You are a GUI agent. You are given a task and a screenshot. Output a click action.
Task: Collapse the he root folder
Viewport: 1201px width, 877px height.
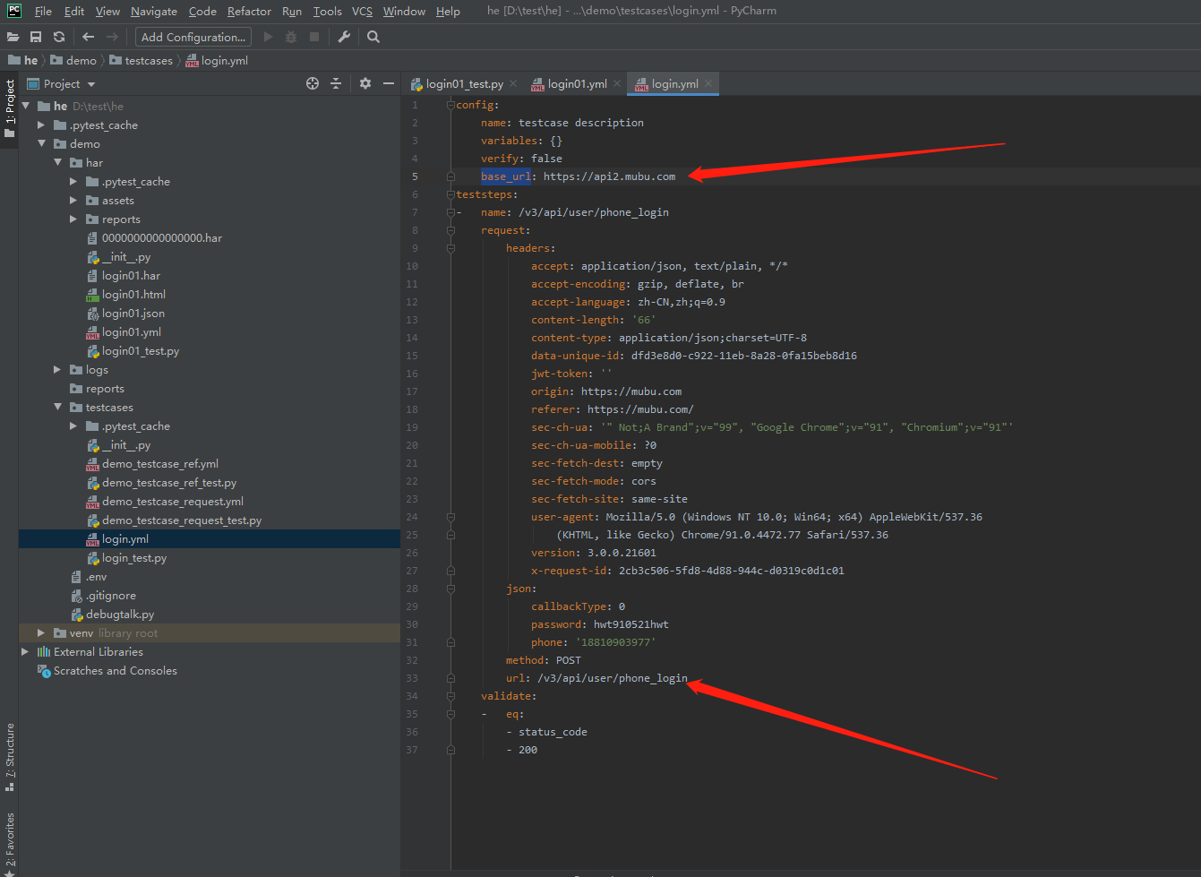(26, 106)
